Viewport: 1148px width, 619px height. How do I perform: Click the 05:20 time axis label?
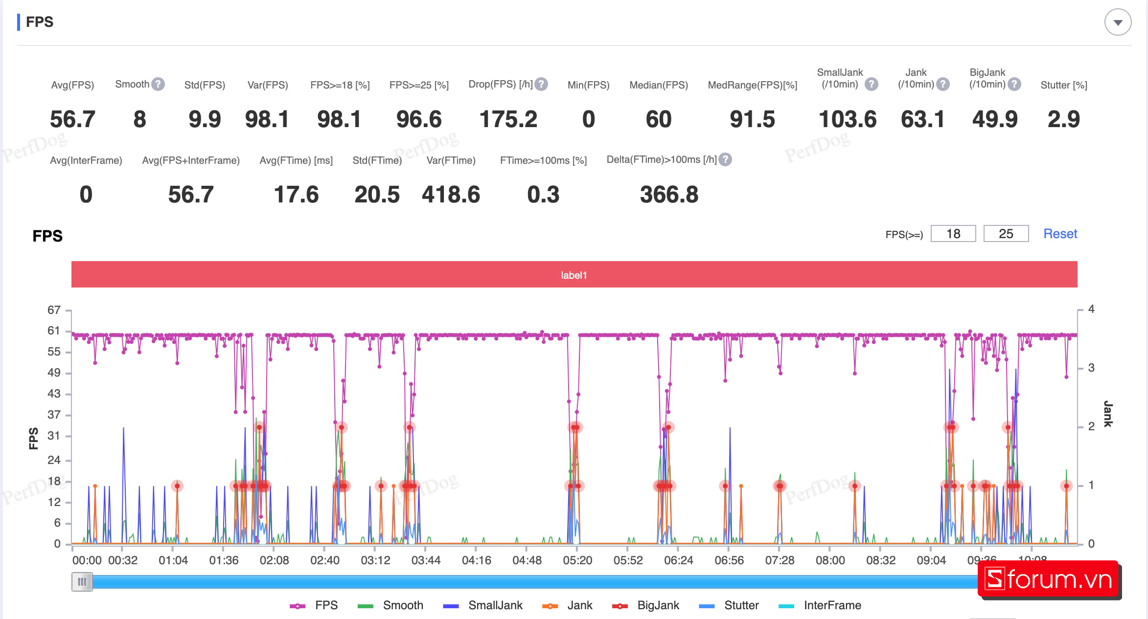(x=577, y=560)
